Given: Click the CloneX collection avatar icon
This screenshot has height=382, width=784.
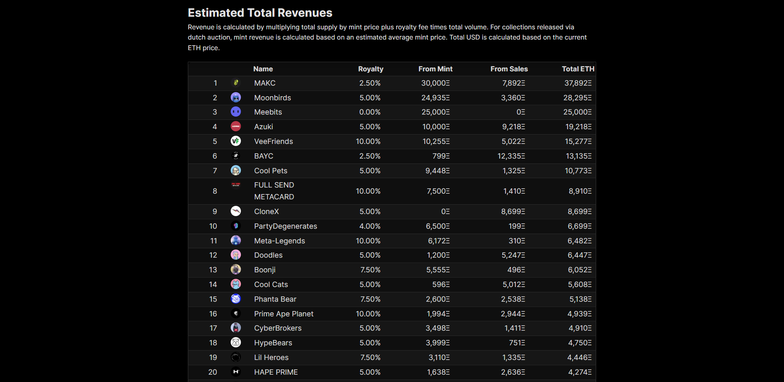Looking at the screenshot, I should click(x=236, y=211).
